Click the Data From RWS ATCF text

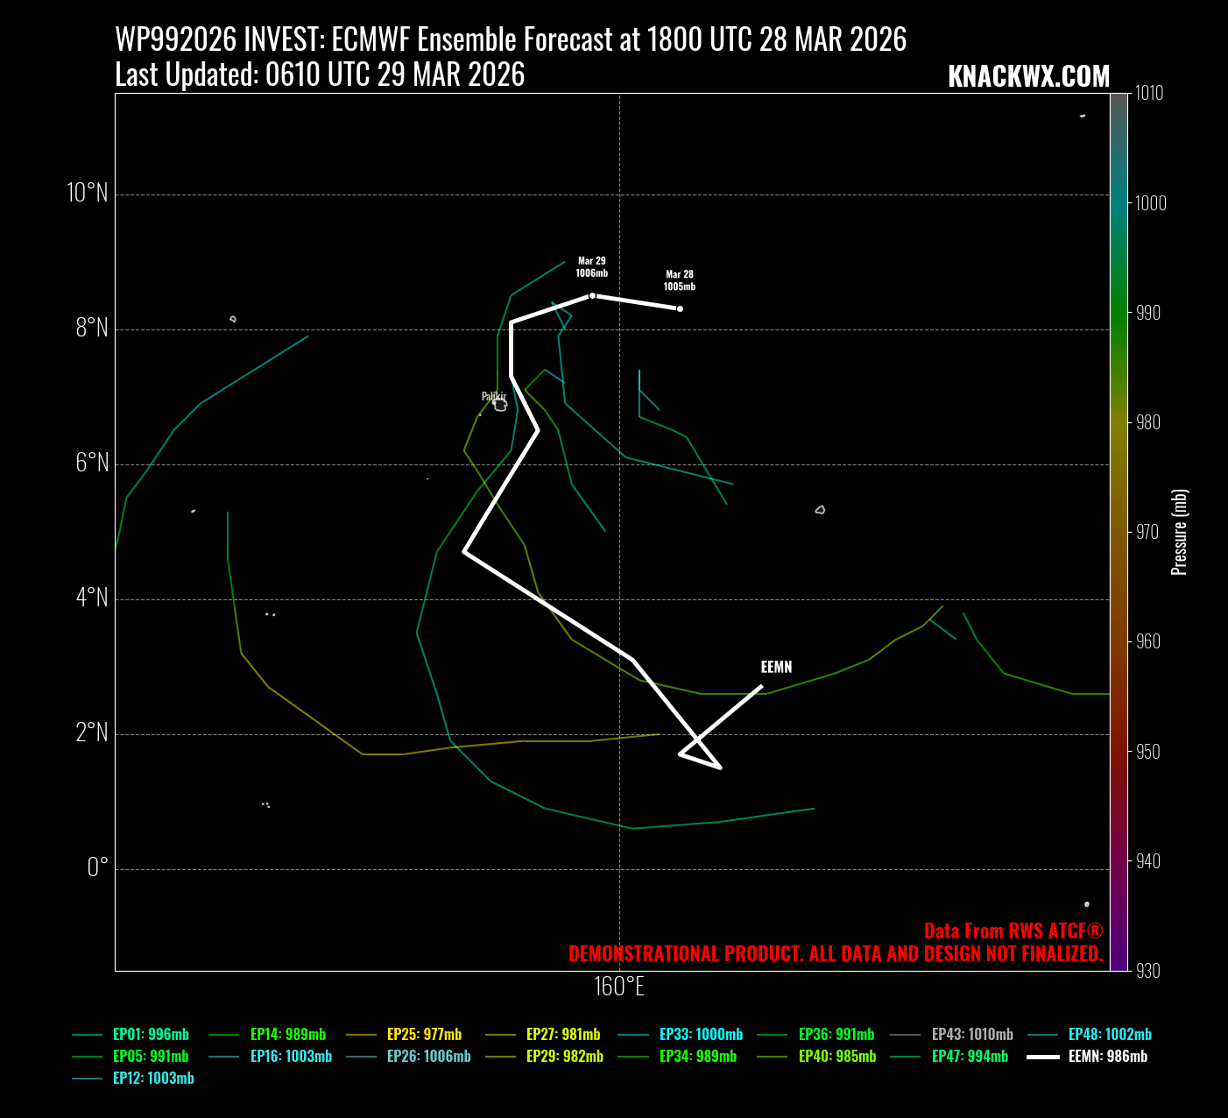pyautogui.click(x=1013, y=930)
